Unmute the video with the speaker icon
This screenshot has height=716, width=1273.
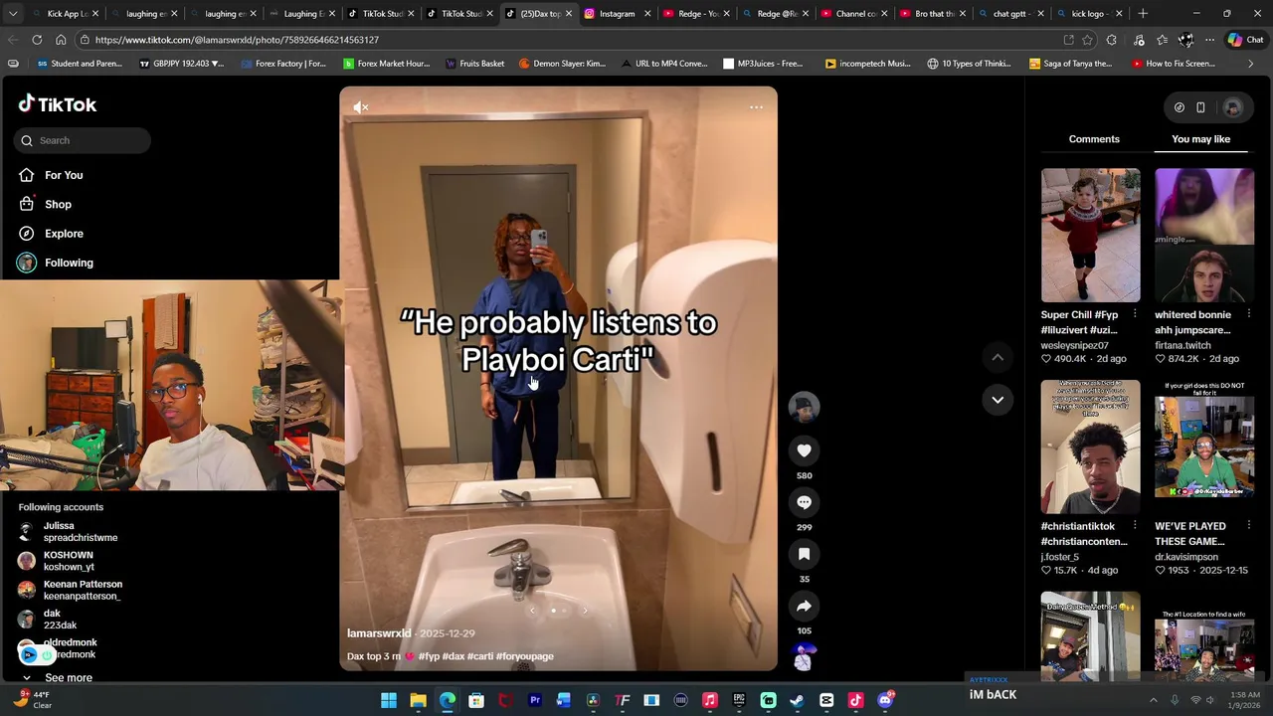coord(361,107)
